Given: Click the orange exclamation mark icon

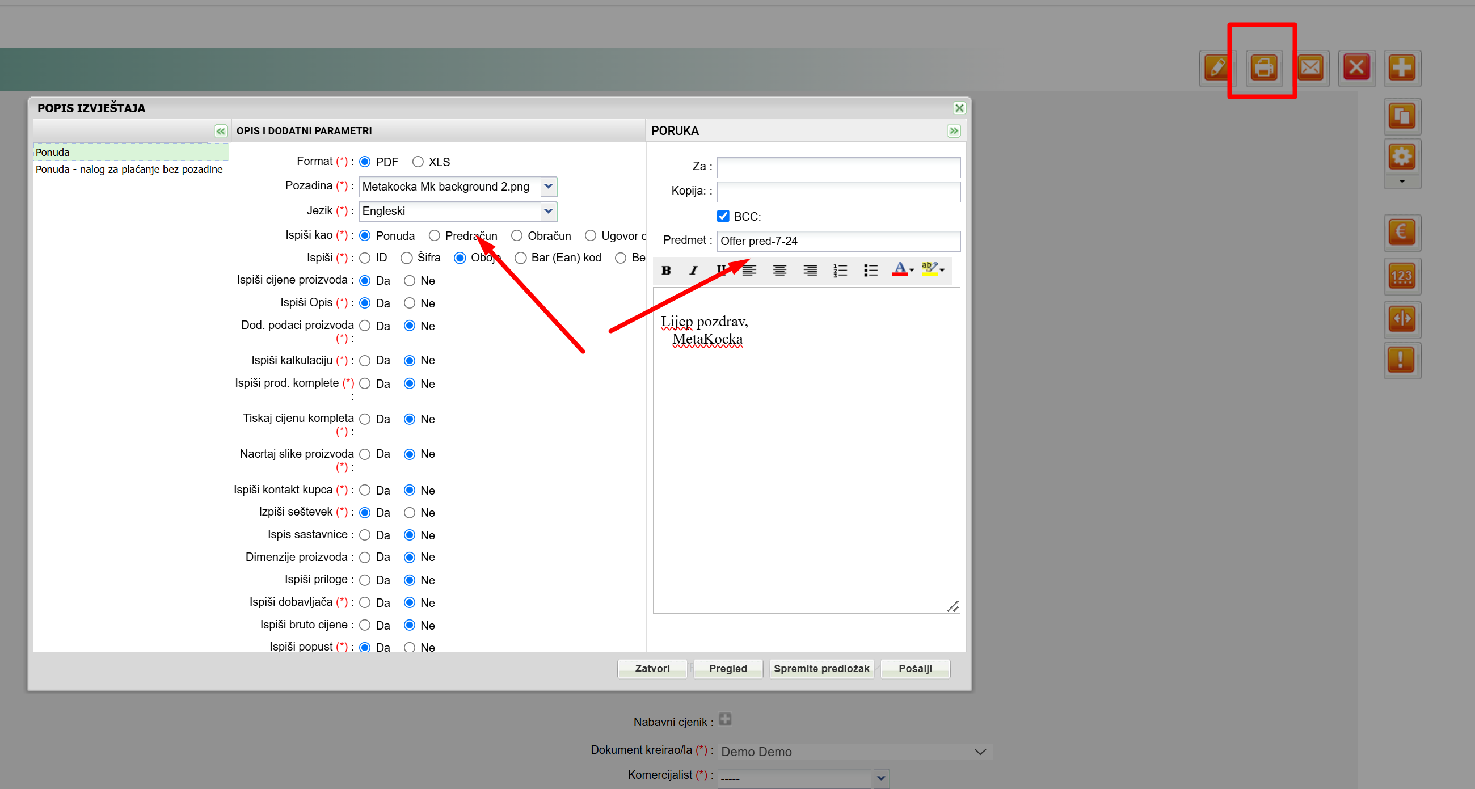Looking at the screenshot, I should [x=1402, y=360].
